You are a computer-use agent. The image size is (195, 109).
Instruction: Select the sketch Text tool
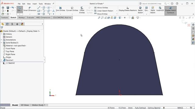tap(54, 11)
